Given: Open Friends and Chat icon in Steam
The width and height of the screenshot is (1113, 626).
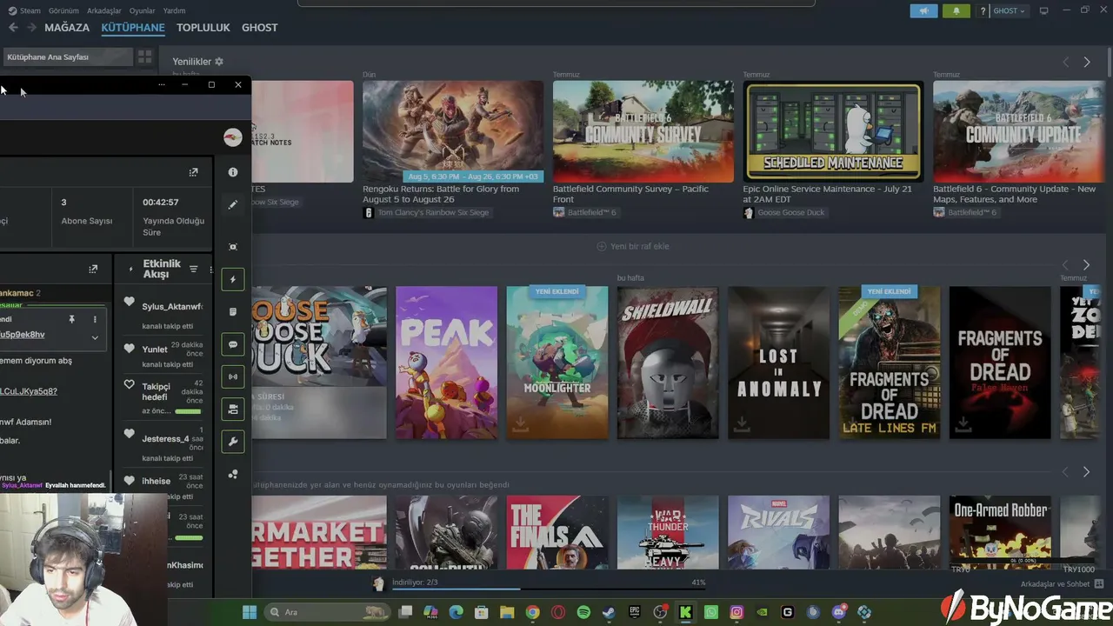Looking at the screenshot, I should (1099, 584).
